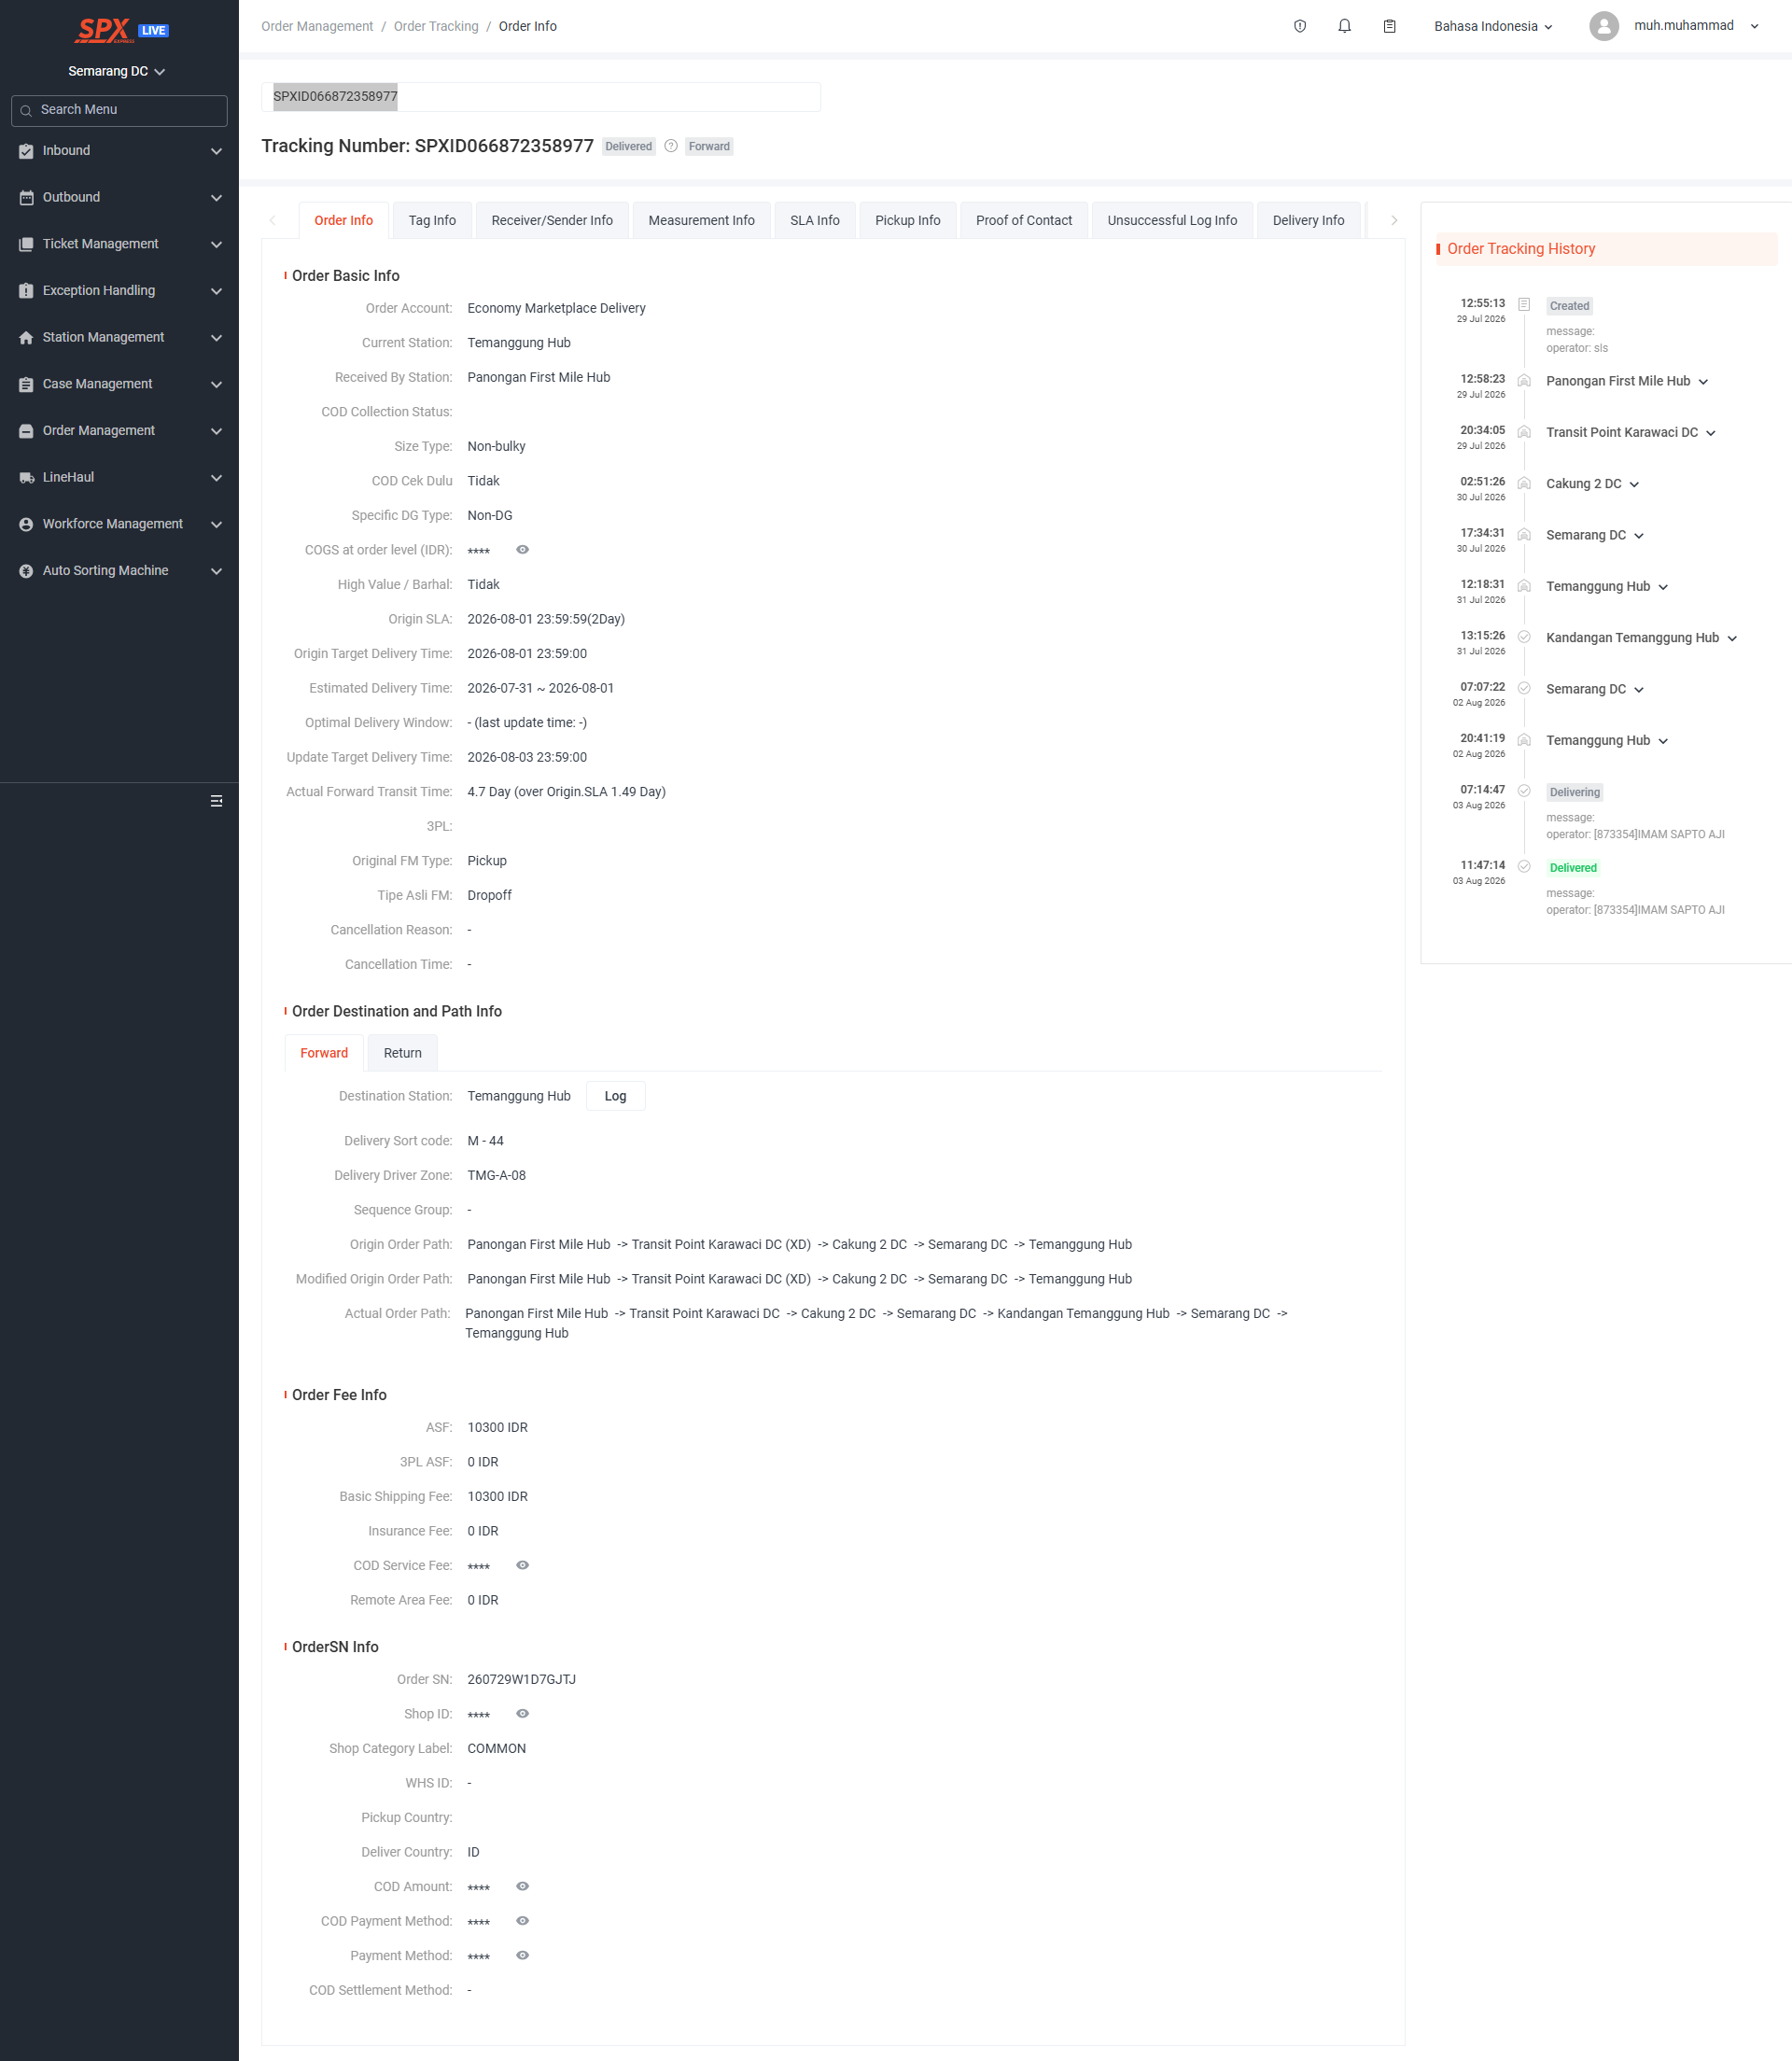
Task: Click the check icon beside Delivered status in history
Action: pyautogui.click(x=1524, y=866)
